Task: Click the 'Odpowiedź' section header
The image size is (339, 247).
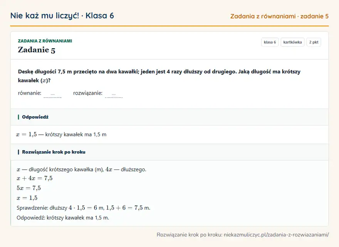Action: click(x=169, y=117)
